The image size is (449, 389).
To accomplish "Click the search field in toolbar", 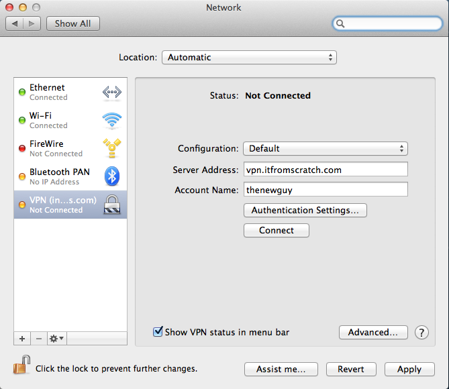I will tap(387, 23).
